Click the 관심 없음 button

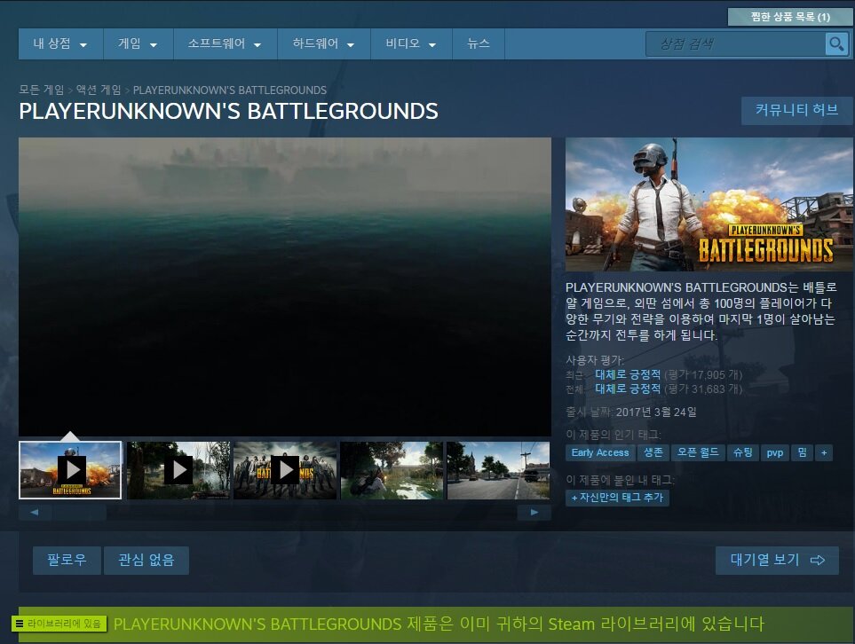tap(146, 560)
